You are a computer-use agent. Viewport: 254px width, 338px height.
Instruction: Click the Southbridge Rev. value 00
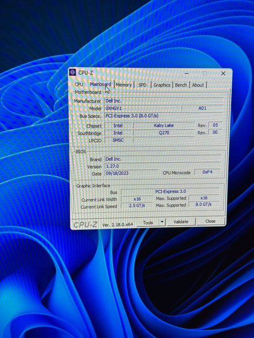(215, 132)
